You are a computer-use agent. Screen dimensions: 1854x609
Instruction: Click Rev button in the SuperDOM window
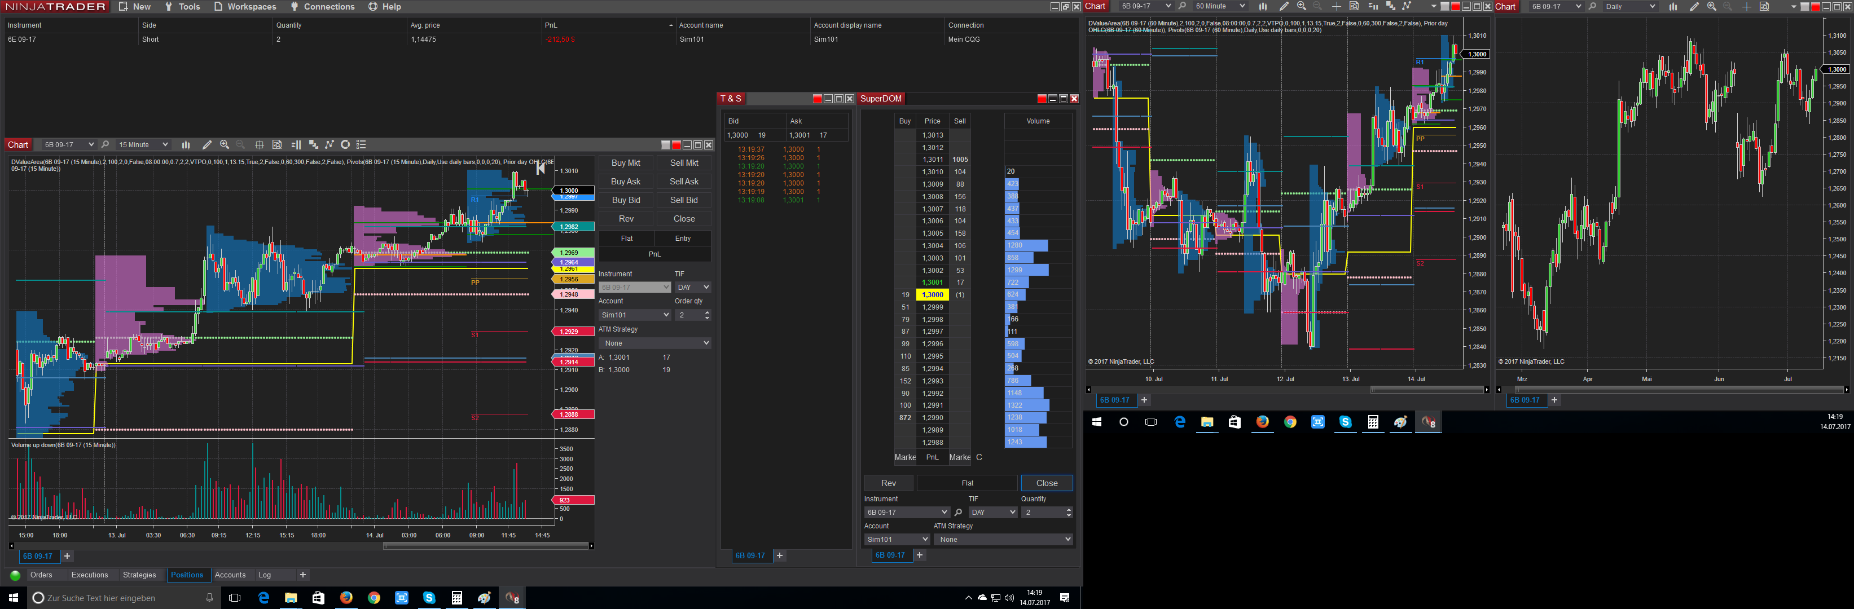(x=889, y=483)
